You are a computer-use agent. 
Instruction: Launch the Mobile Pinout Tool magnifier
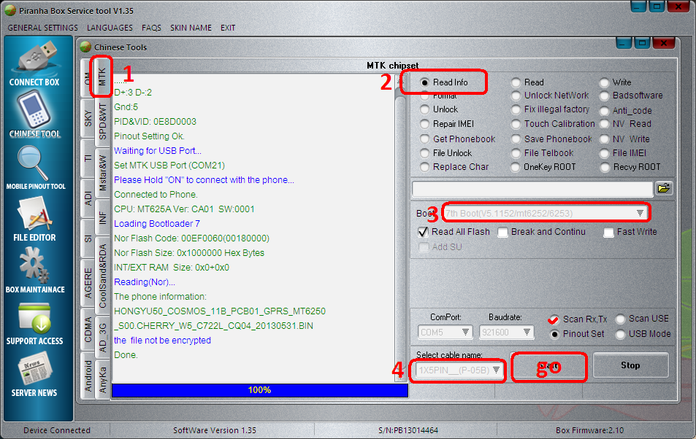[34, 163]
